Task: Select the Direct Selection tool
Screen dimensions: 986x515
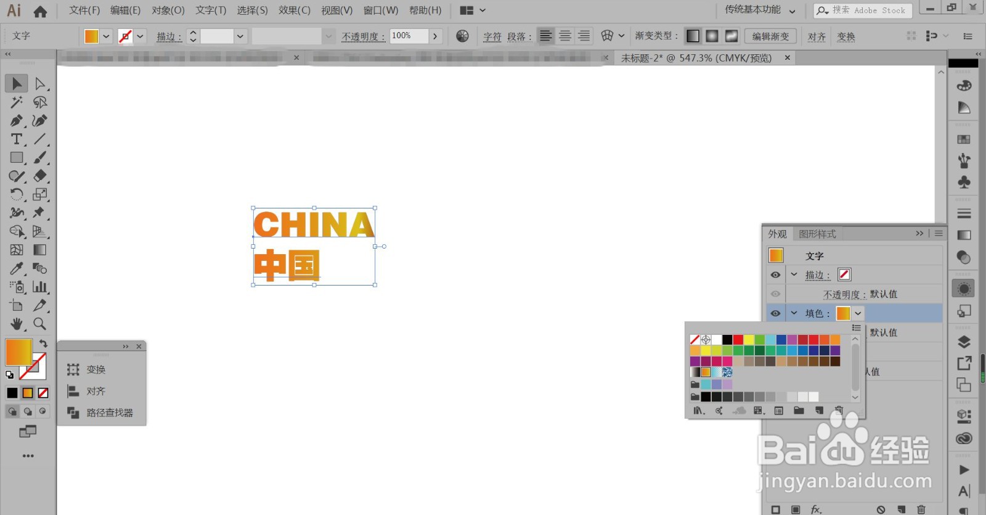Action: click(x=40, y=83)
